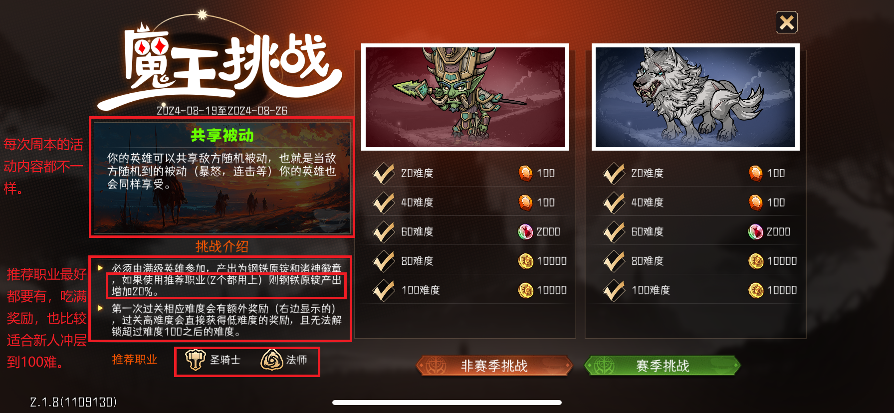
Task: Click the wolf 20难度 orange ingot reward icon
Action: (755, 173)
